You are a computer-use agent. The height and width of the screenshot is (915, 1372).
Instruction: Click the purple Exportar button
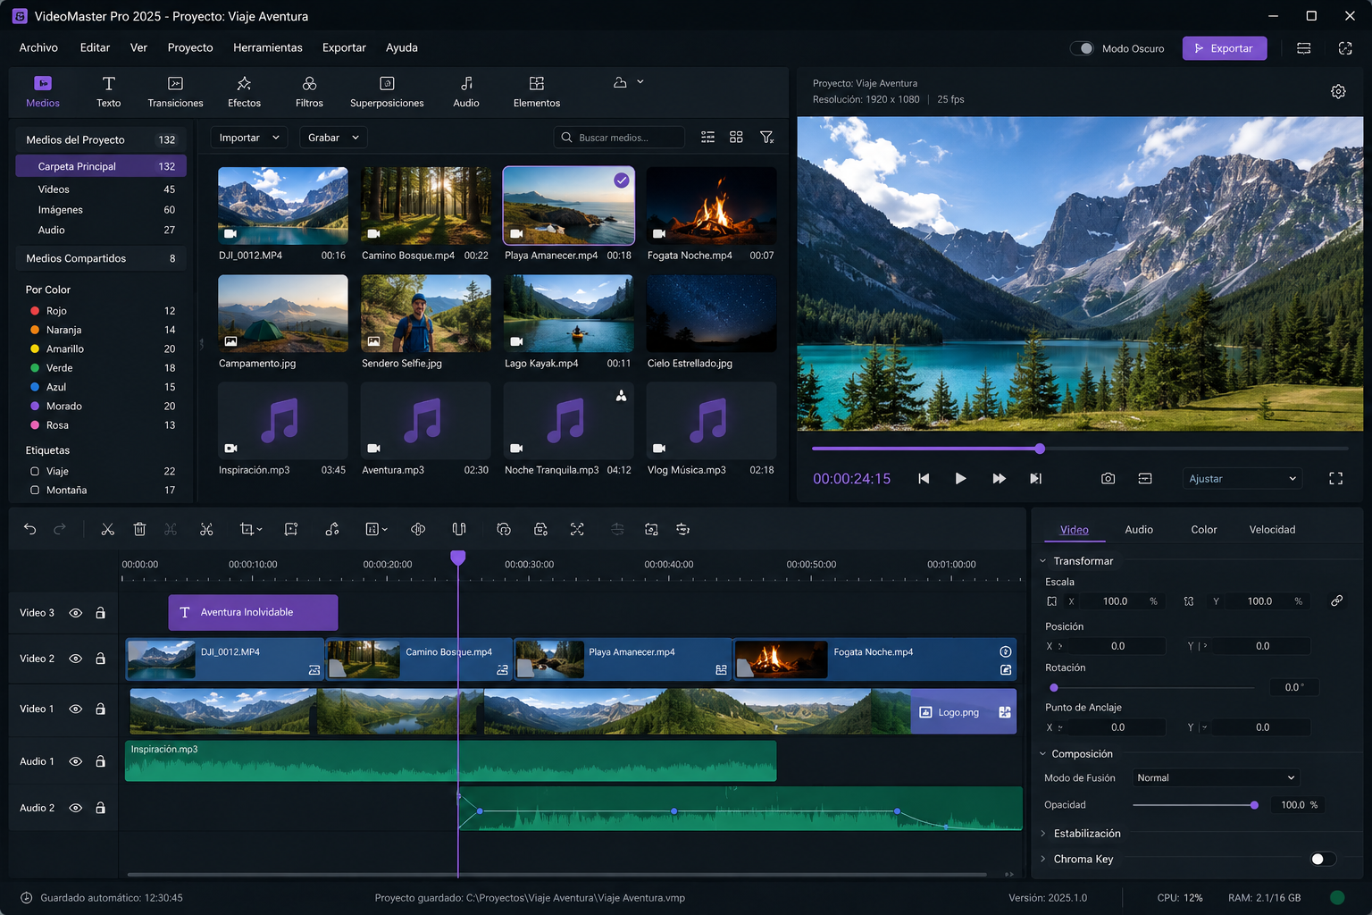coord(1225,48)
